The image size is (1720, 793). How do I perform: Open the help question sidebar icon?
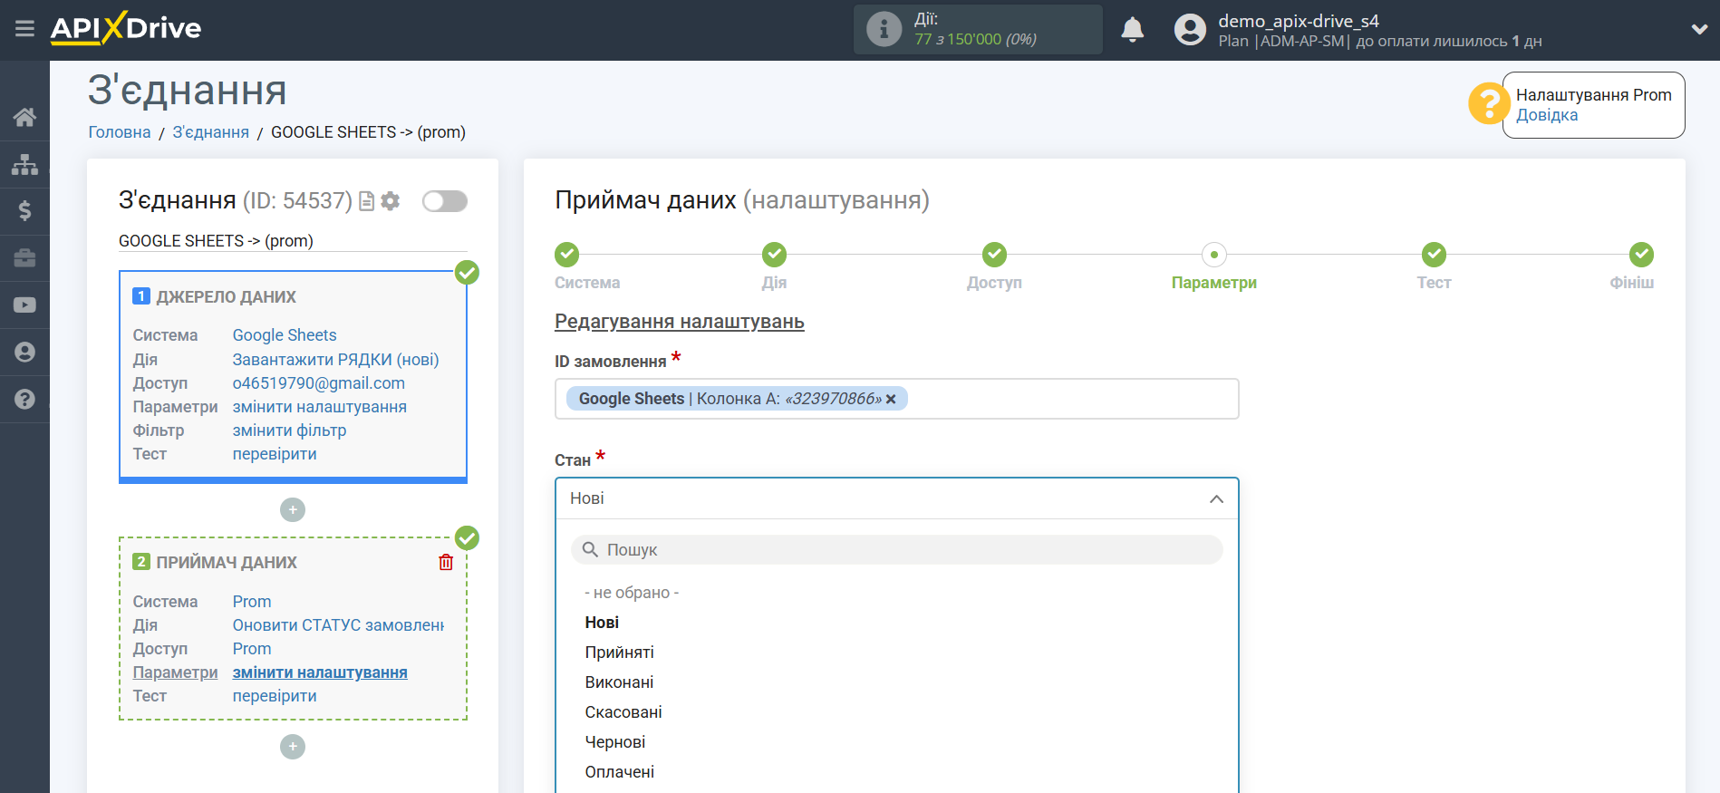click(24, 400)
